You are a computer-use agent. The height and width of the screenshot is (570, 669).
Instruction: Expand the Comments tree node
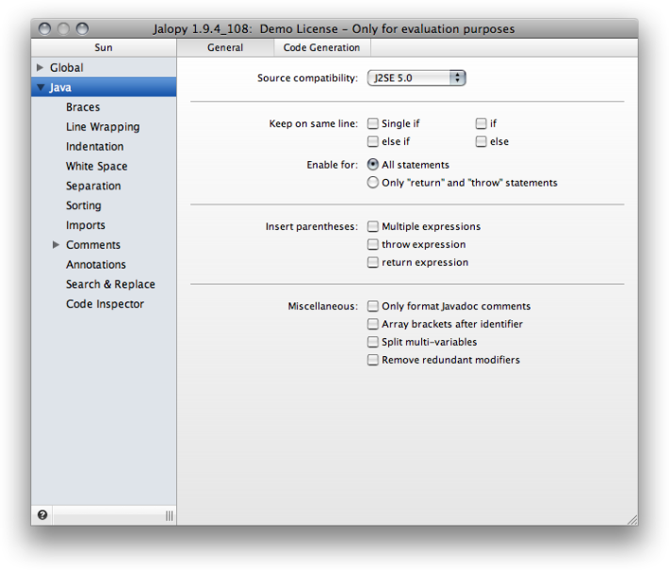[56, 244]
